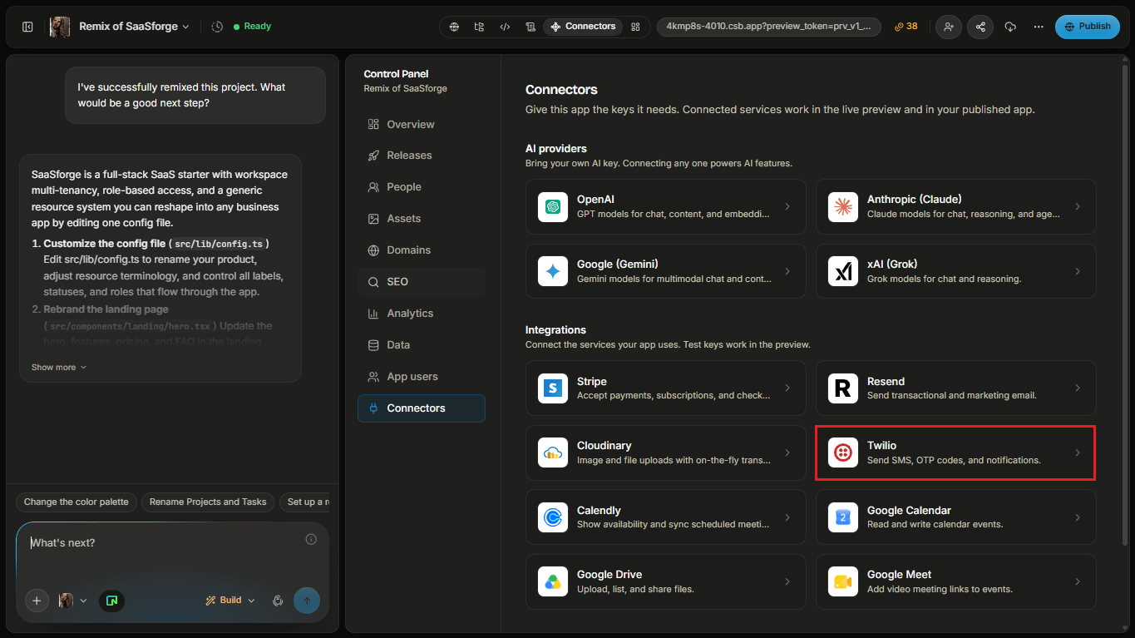Click the preview URL address bar
This screenshot has width=1135, height=638.
[x=769, y=27]
